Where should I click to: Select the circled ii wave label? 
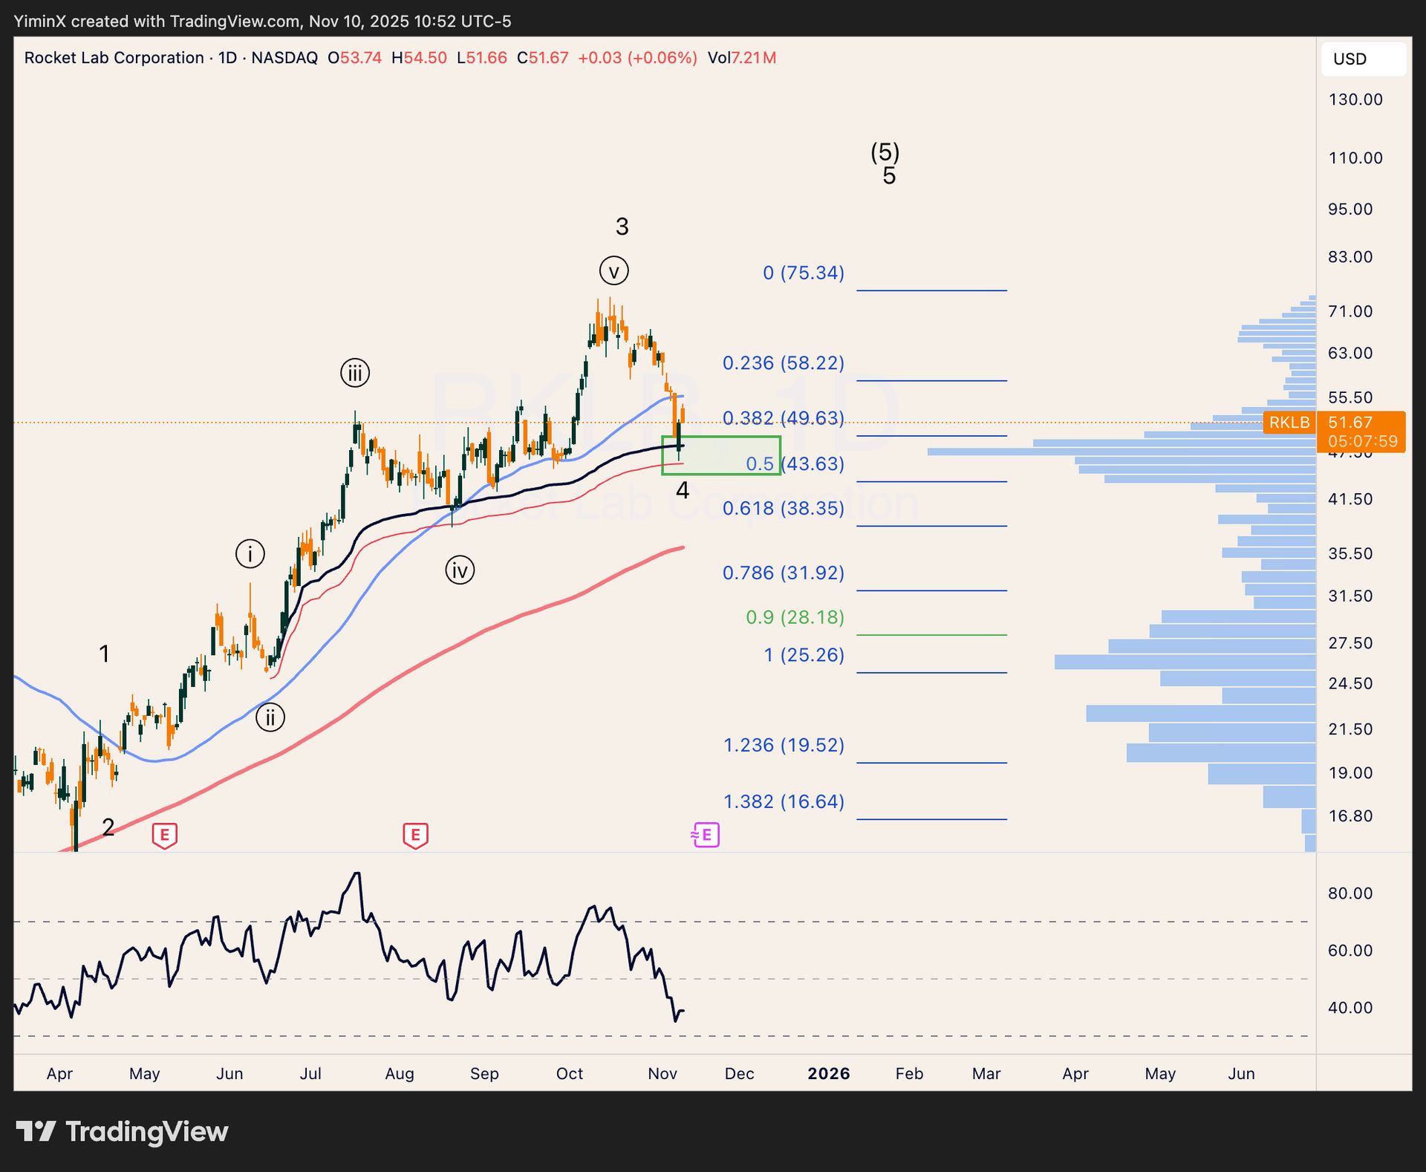pos(270,717)
